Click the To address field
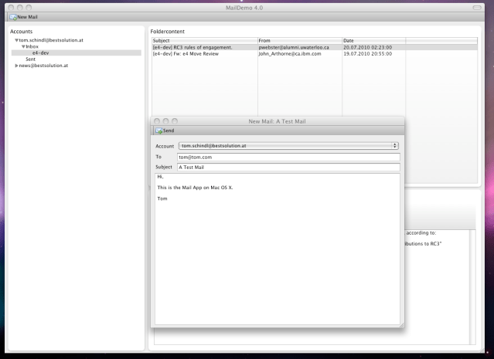 pos(288,157)
